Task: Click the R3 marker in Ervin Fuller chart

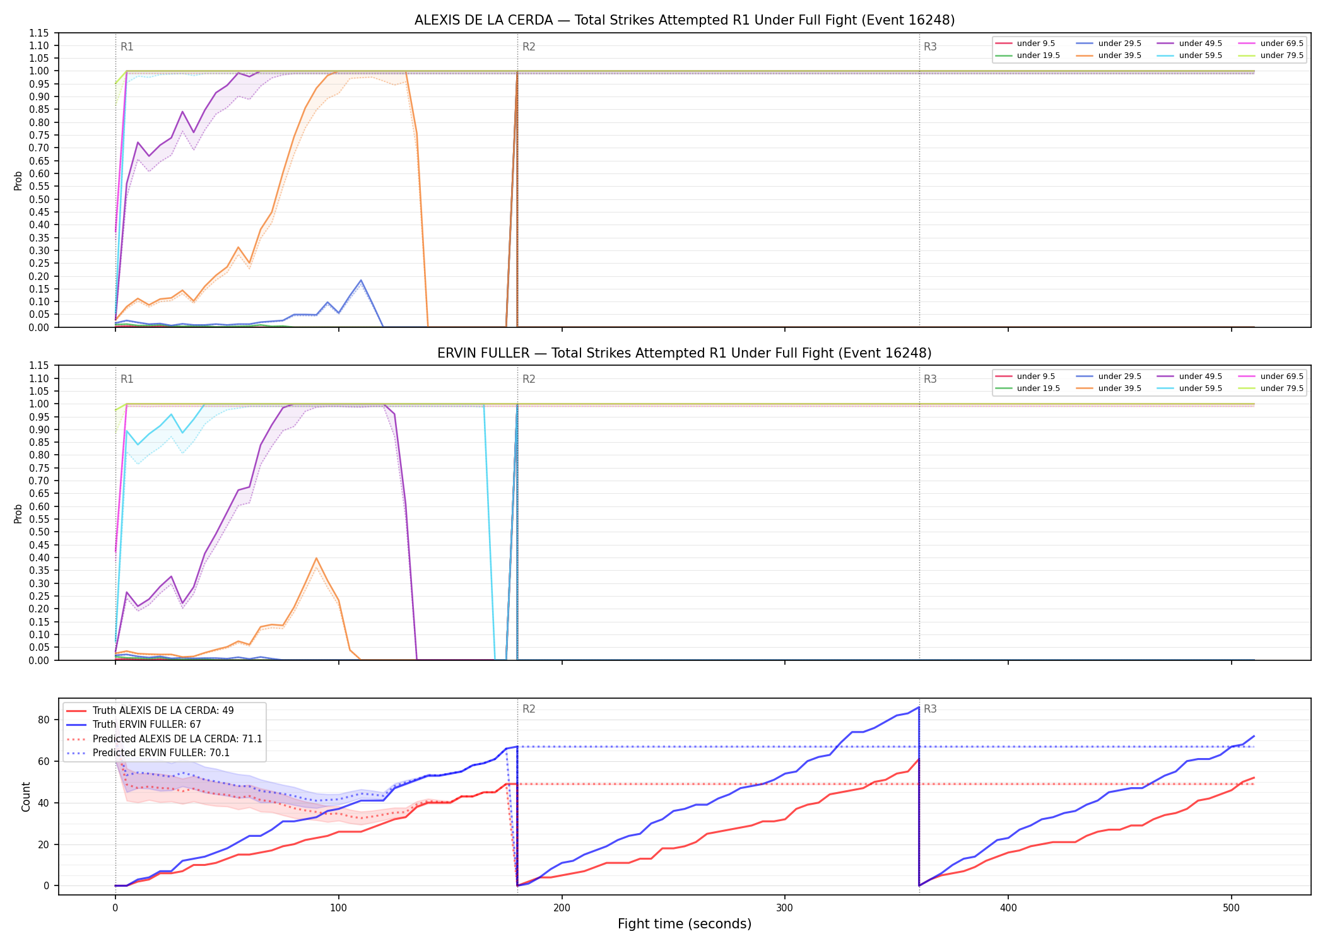Action: 930,379
